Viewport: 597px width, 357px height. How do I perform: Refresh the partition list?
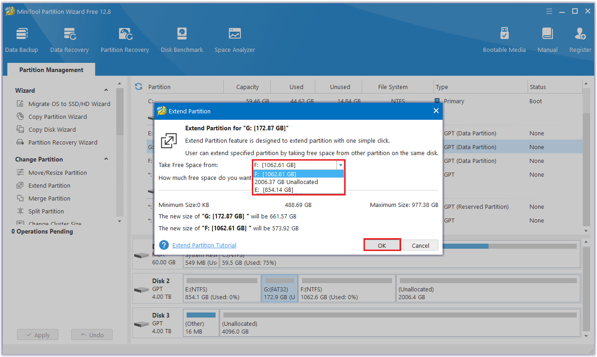coord(138,86)
